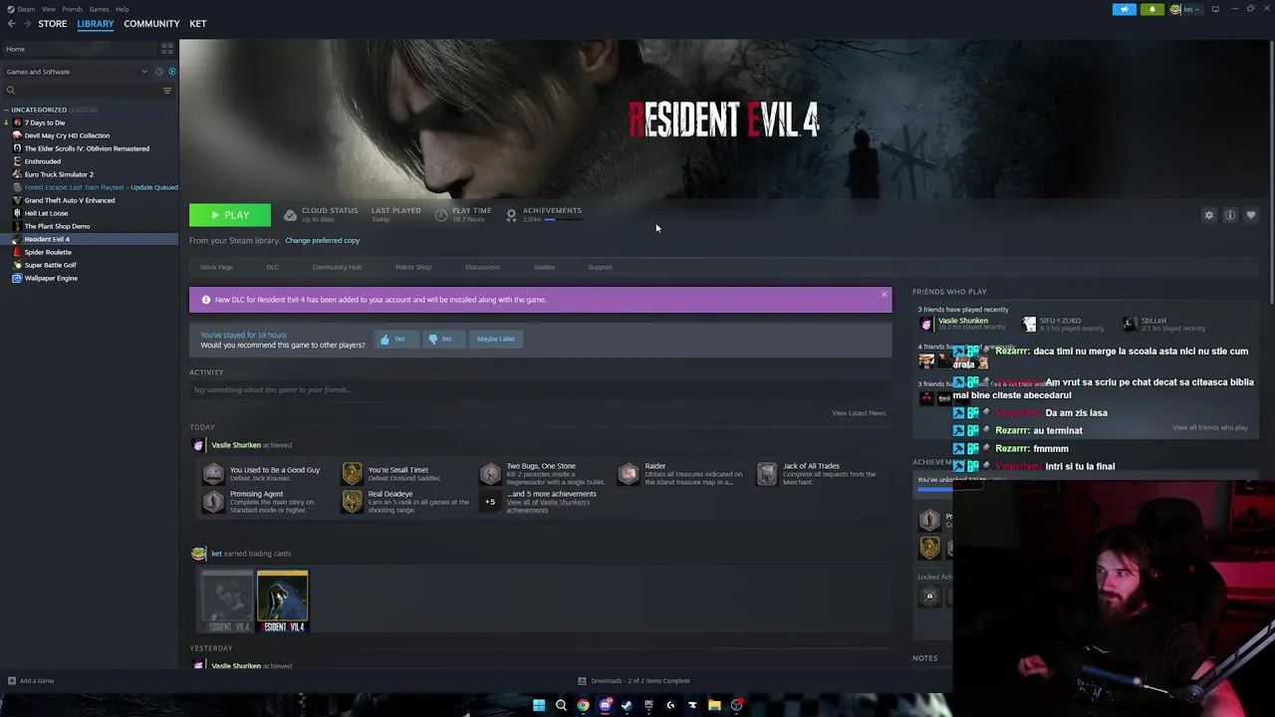Toggle show ready-to-play games icon
Screen dimensions: 1275x717
point(171,72)
